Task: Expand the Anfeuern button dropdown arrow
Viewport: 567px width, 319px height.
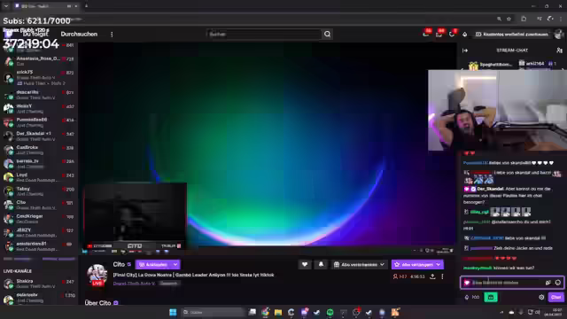Action: coord(175,264)
